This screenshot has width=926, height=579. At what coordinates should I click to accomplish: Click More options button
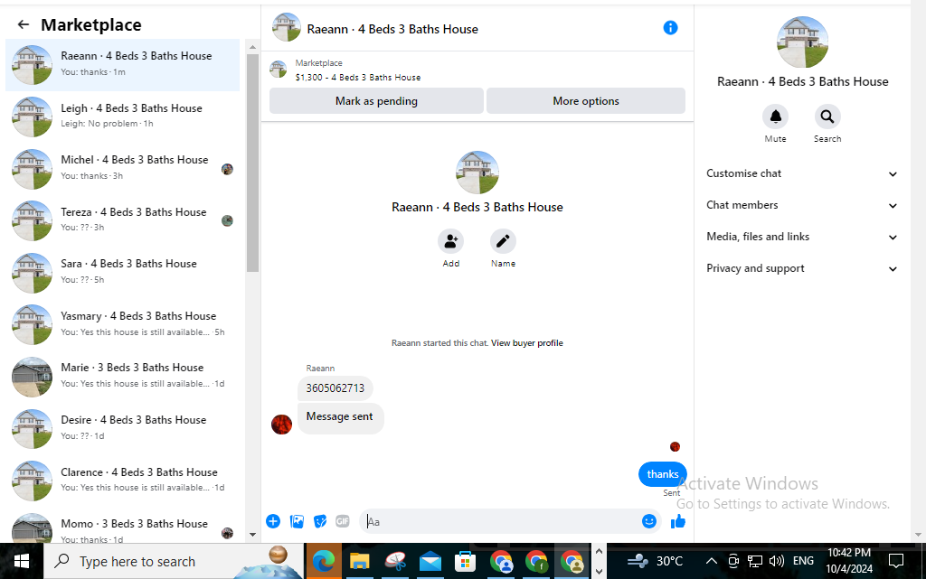point(586,101)
